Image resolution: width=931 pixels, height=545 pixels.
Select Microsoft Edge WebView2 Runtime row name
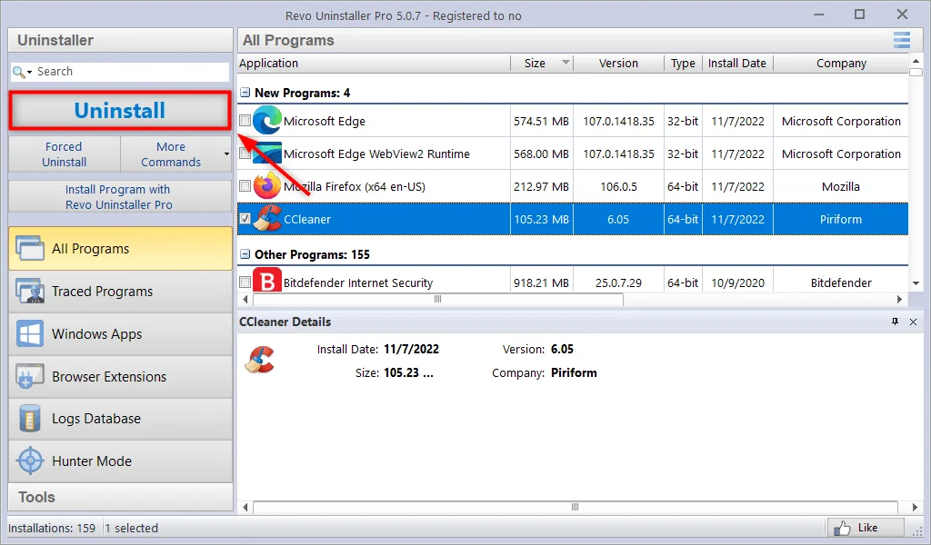click(376, 154)
